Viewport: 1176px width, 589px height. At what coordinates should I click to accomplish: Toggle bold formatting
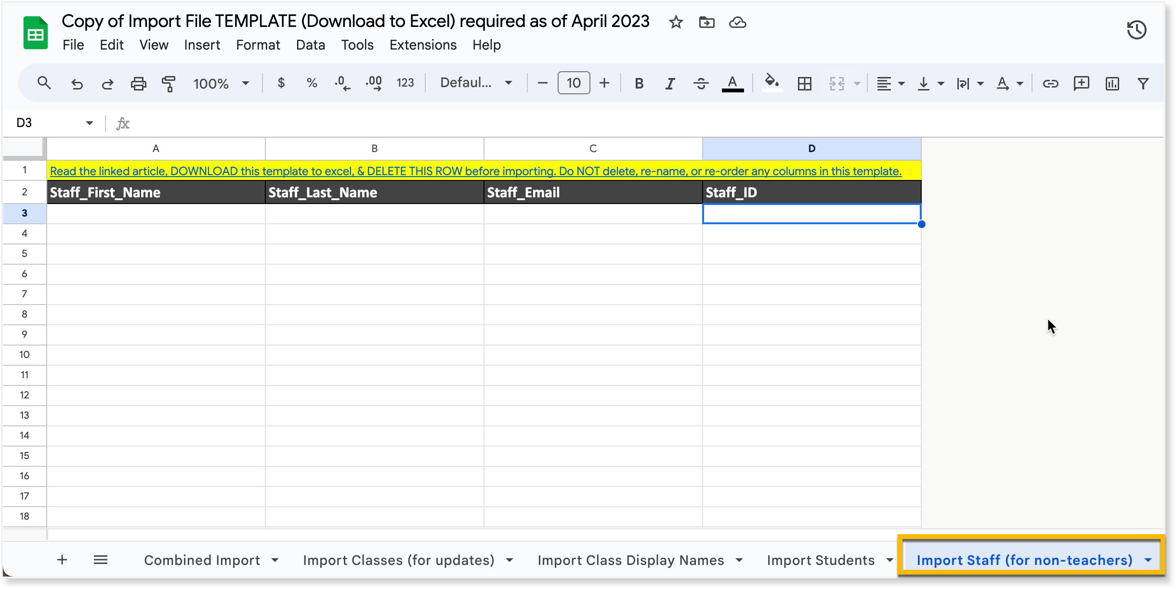pos(639,83)
